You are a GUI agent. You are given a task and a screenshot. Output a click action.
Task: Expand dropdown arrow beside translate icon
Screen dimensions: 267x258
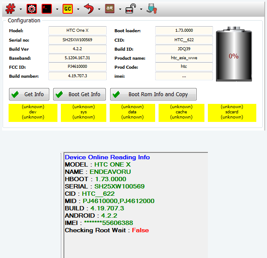[x=120, y=9]
